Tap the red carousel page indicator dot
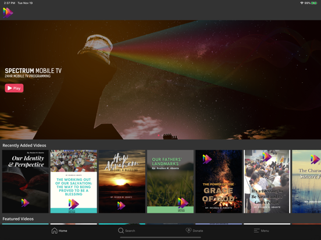321x240 pixels. click(x=159, y=135)
